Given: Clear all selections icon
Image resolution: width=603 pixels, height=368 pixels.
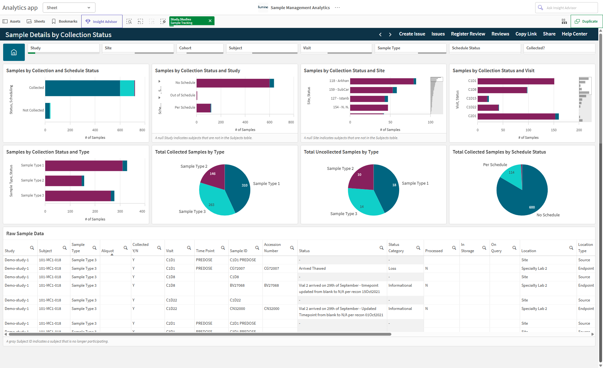Looking at the screenshot, I should click(163, 21).
